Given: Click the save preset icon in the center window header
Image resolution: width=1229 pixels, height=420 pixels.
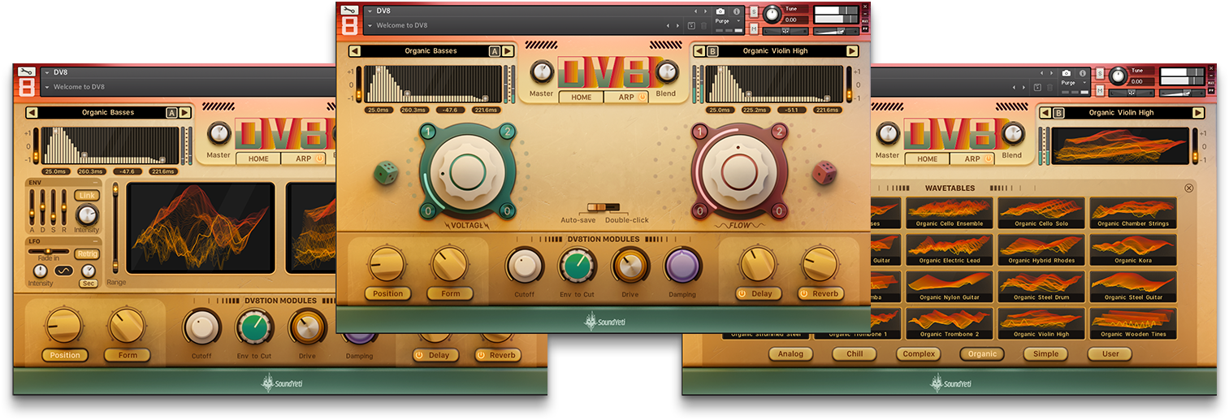Looking at the screenshot, I should coord(691,26).
